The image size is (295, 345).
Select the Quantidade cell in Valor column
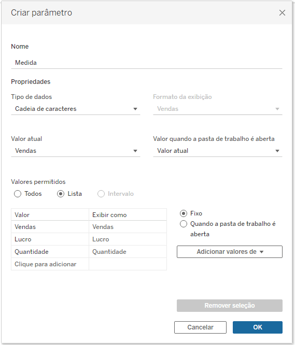pyautogui.click(x=50, y=252)
